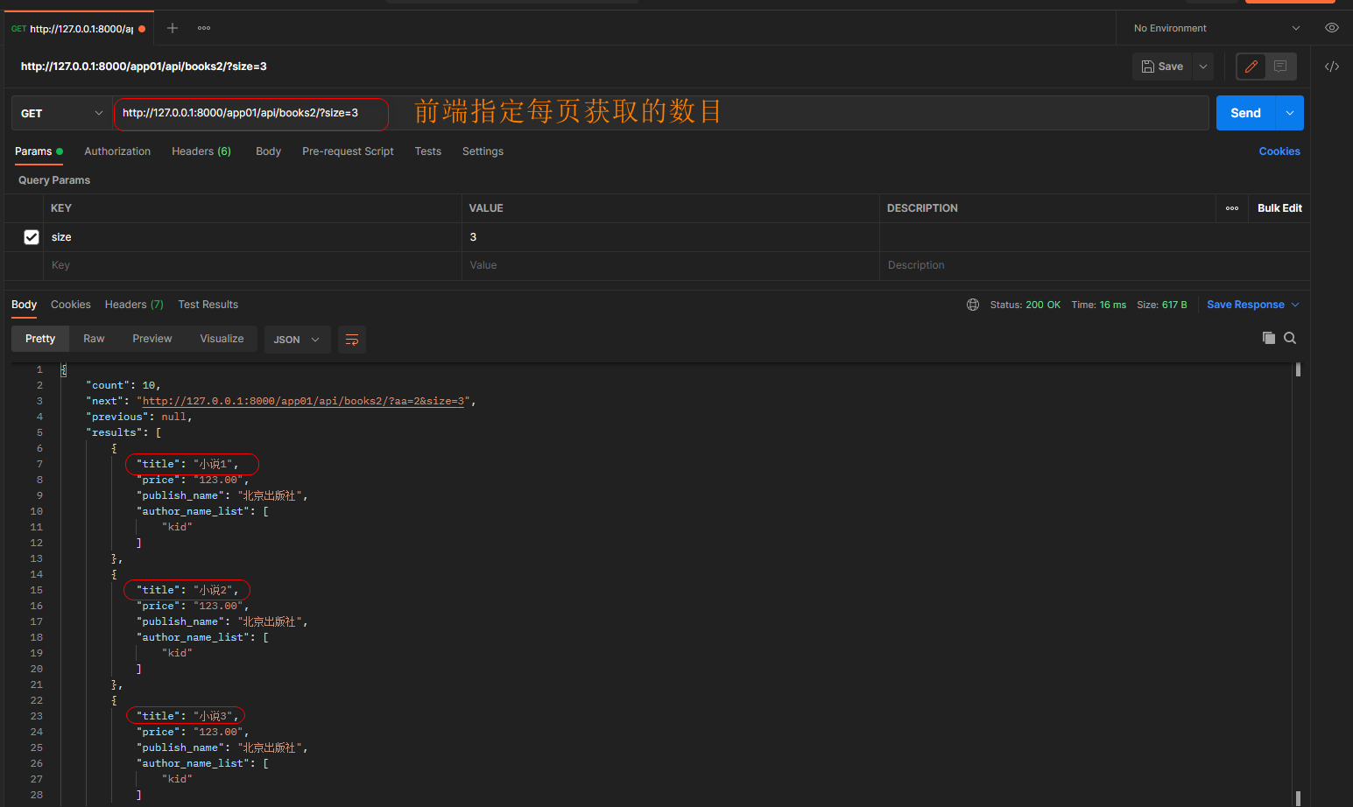Switch to the request Body tab
1353x807 pixels.
tap(268, 151)
